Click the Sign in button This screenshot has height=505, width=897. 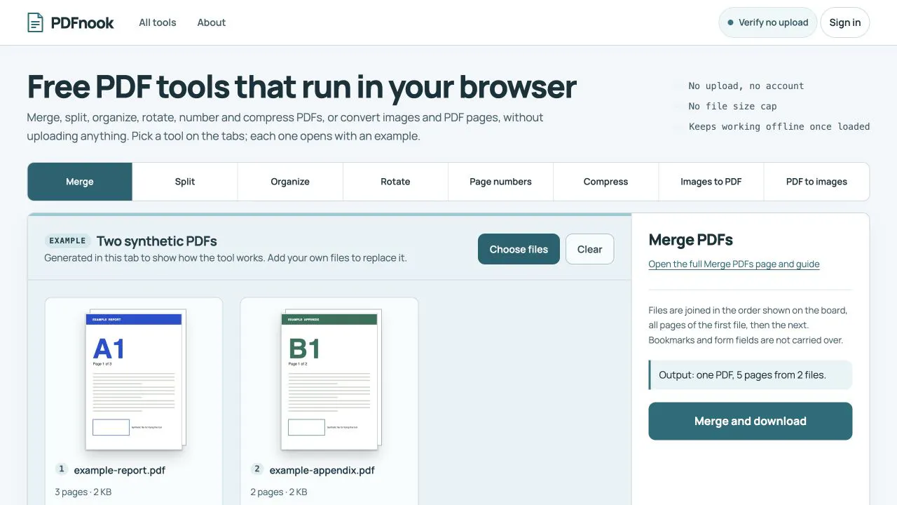844,22
